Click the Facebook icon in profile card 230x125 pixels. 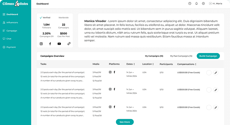(x=50, y=44)
